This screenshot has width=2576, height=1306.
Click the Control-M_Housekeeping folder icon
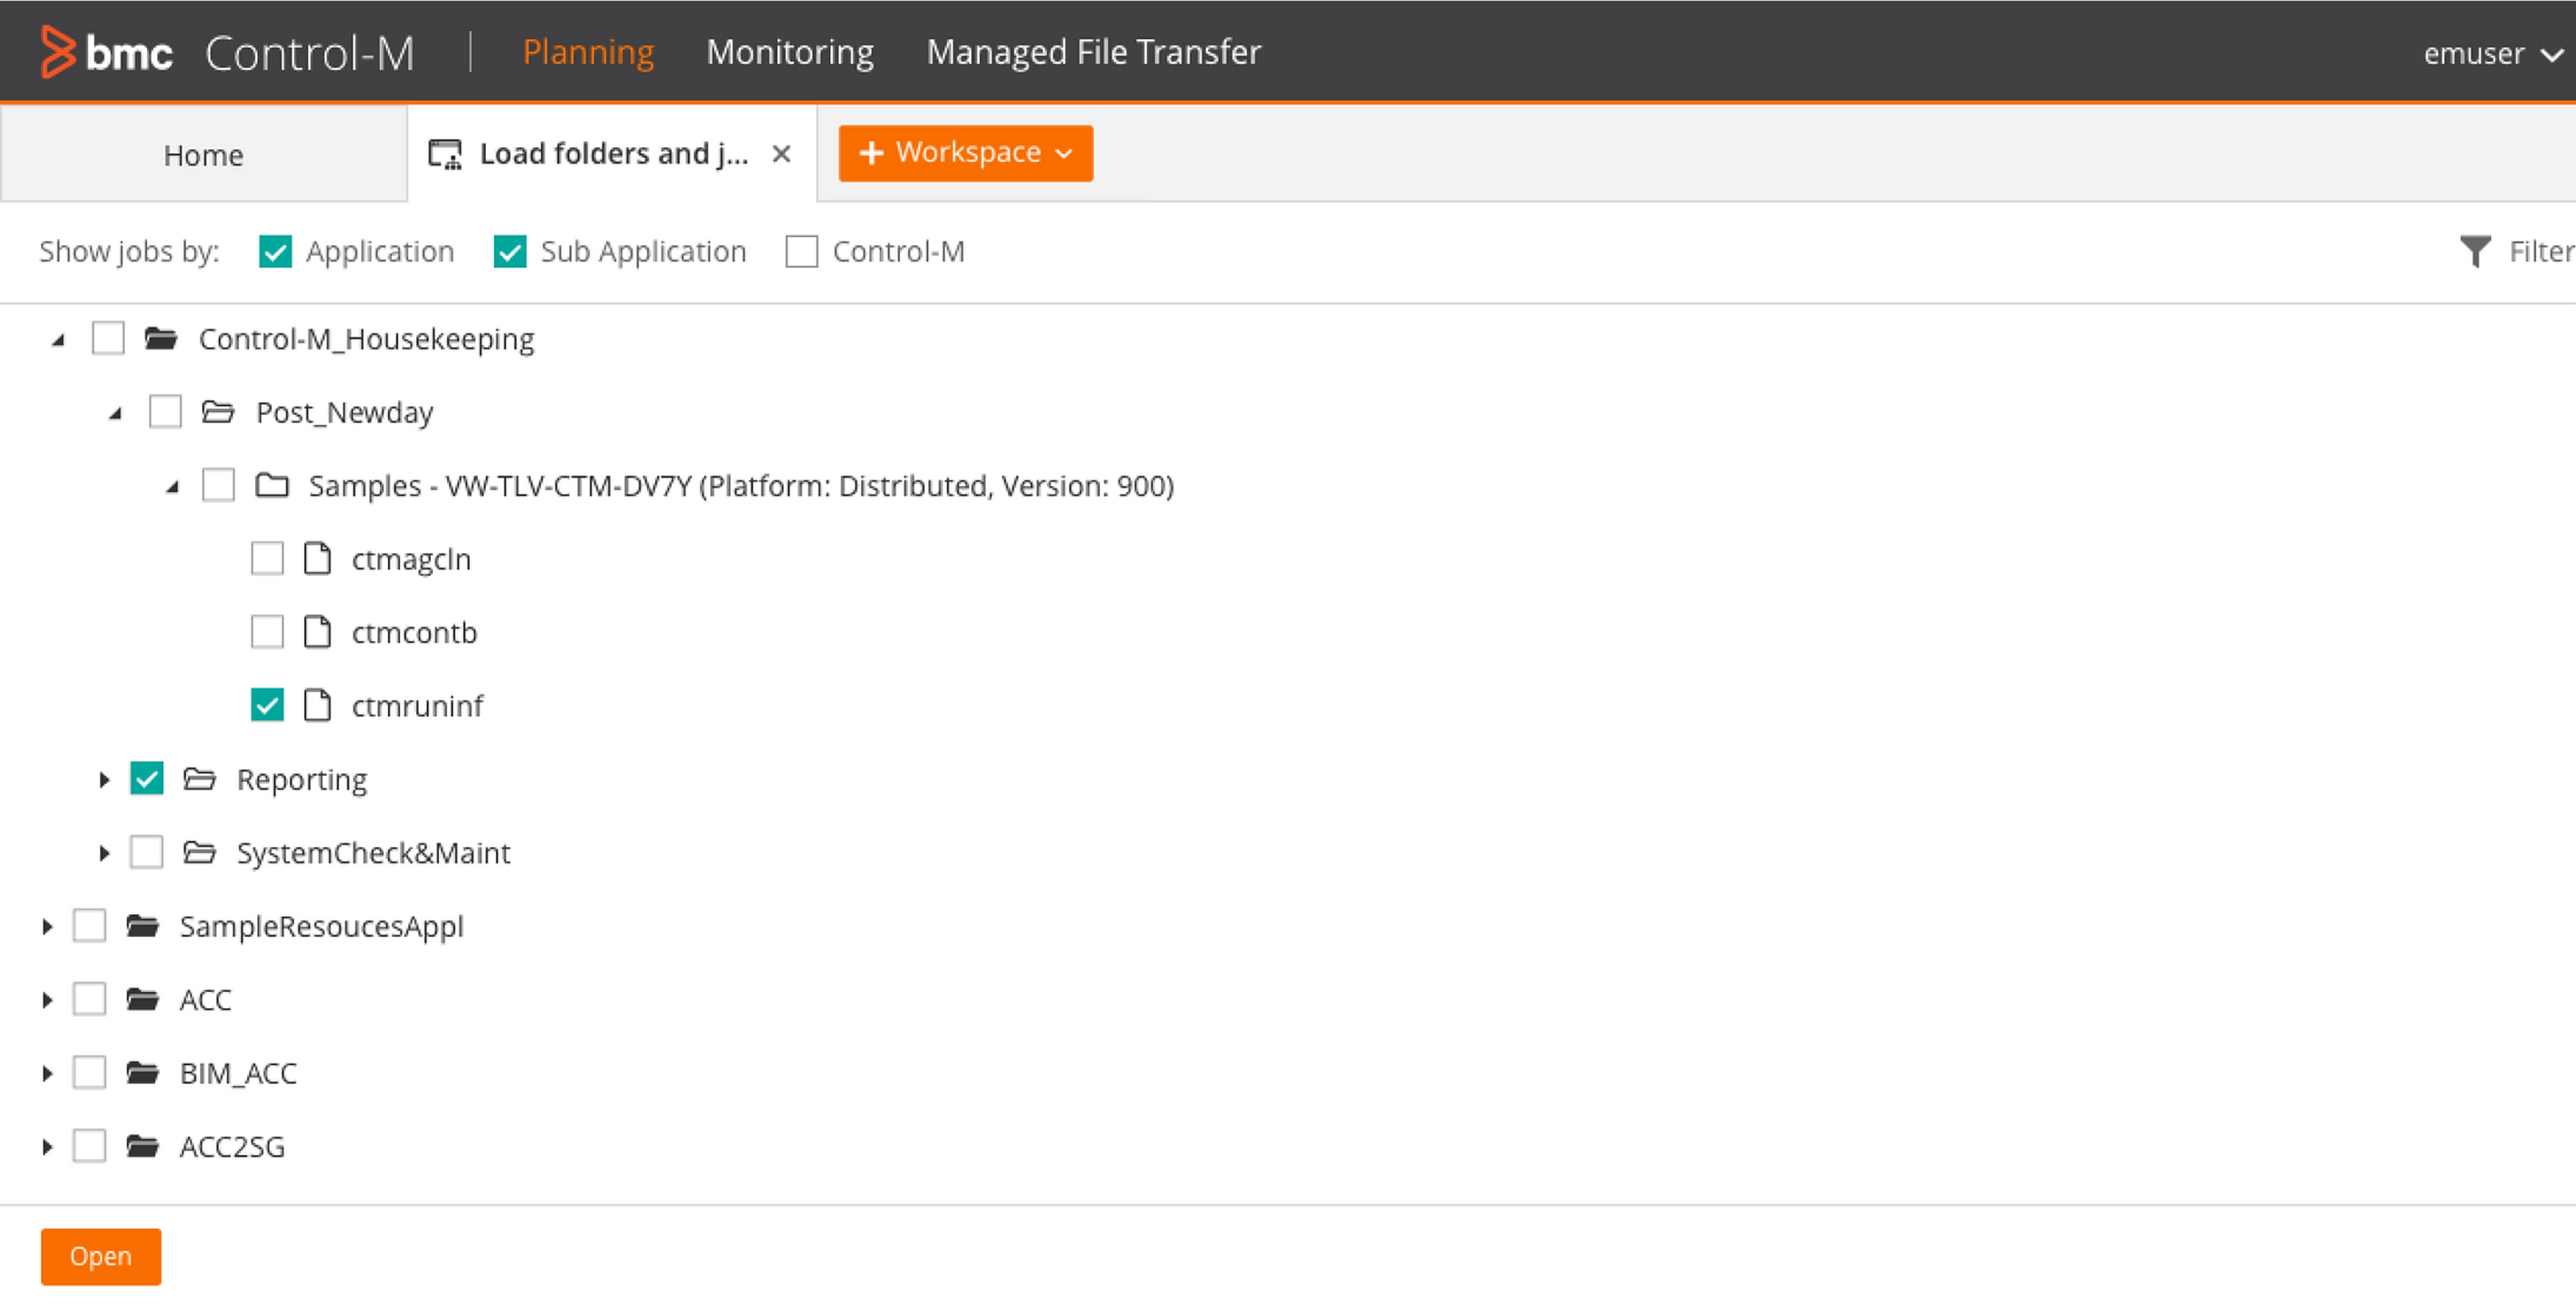click(x=160, y=338)
